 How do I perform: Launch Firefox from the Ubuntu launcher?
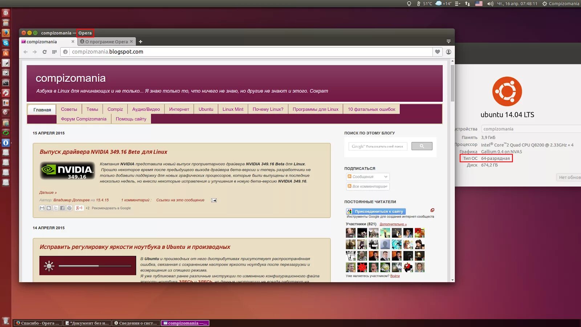pyautogui.click(x=5, y=33)
